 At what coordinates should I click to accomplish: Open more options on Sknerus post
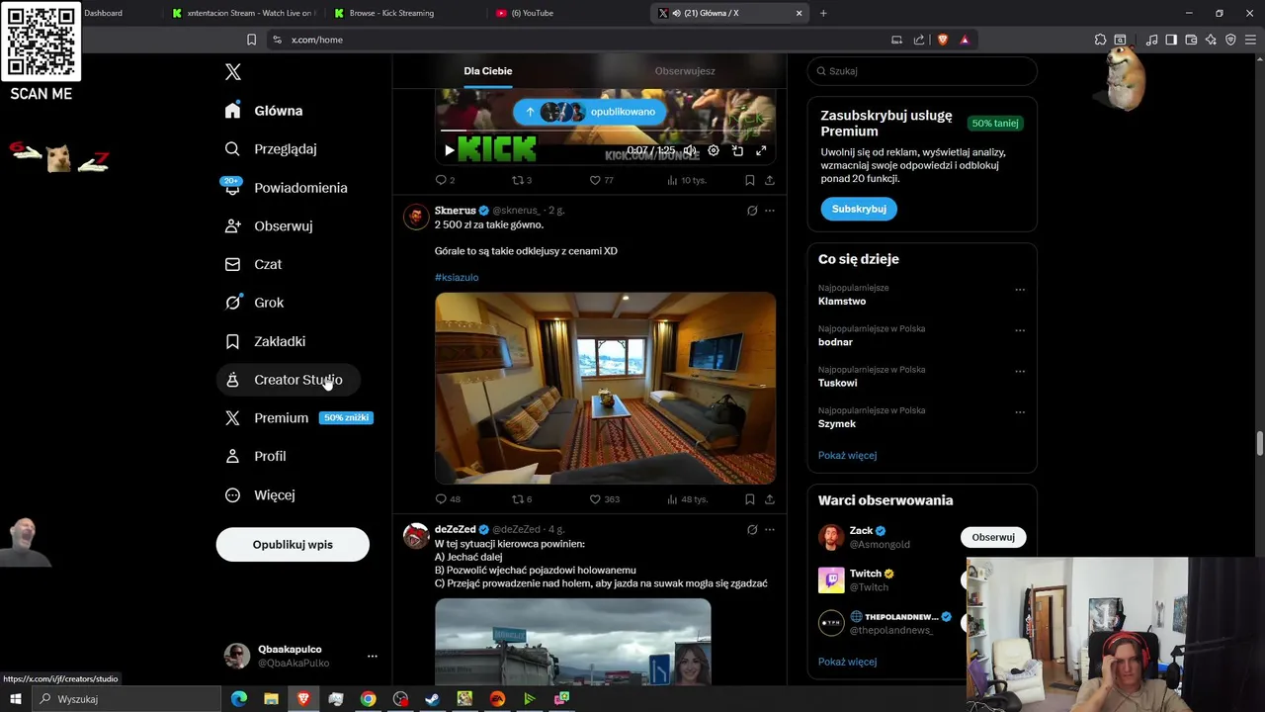(770, 211)
